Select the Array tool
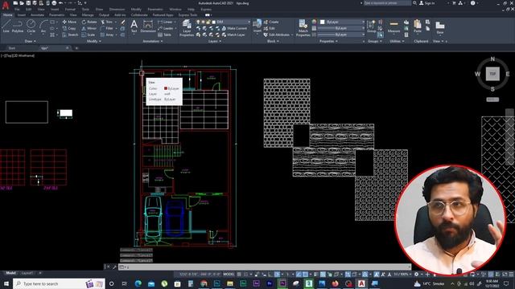515x289 pixels. click(x=107, y=35)
